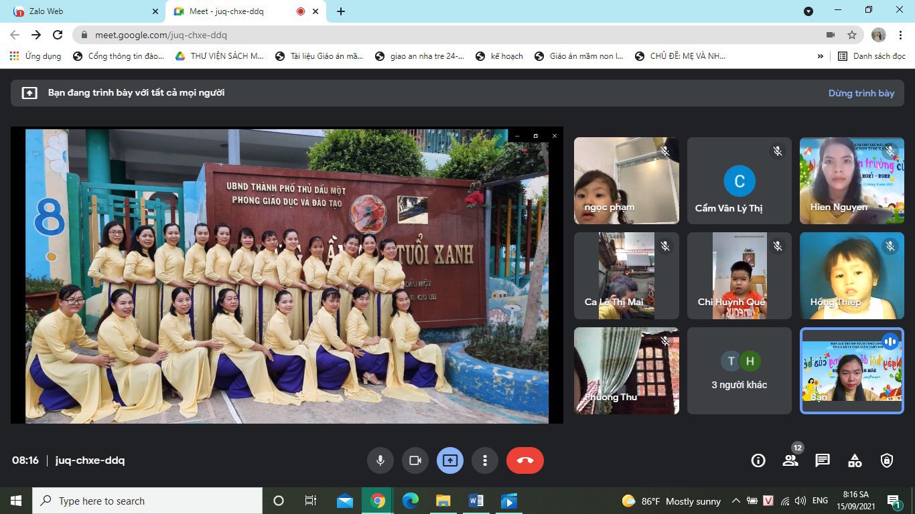
Task: Open the 3 người khác tile
Action: [740, 371]
